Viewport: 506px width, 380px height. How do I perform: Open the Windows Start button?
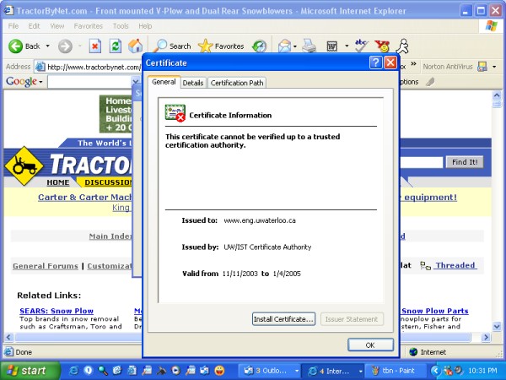[30, 371]
